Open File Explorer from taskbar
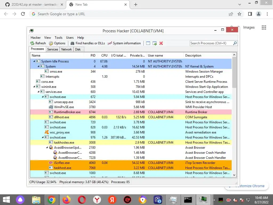The image size is (273, 205). point(36,200)
